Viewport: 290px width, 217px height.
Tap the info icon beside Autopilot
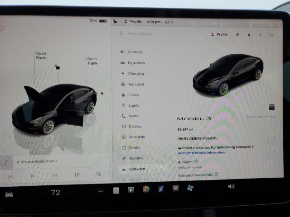point(196,162)
